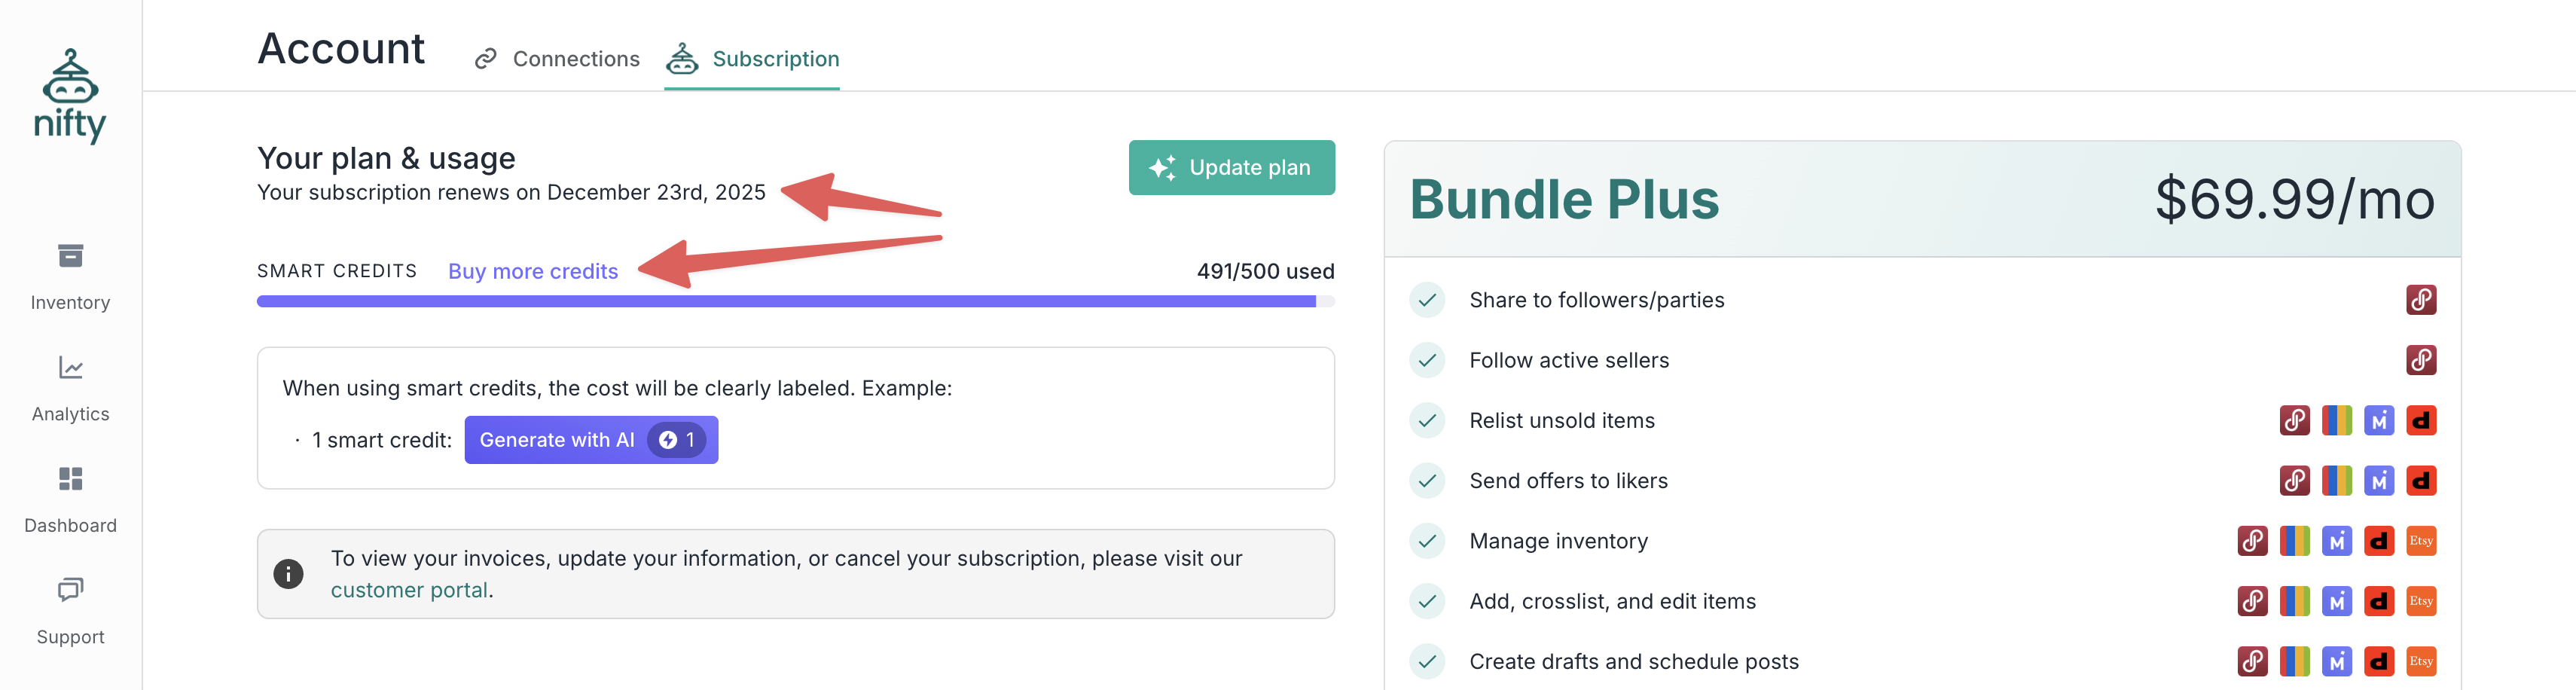Click Depop icon on Send offers to likers row

(x=2420, y=481)
